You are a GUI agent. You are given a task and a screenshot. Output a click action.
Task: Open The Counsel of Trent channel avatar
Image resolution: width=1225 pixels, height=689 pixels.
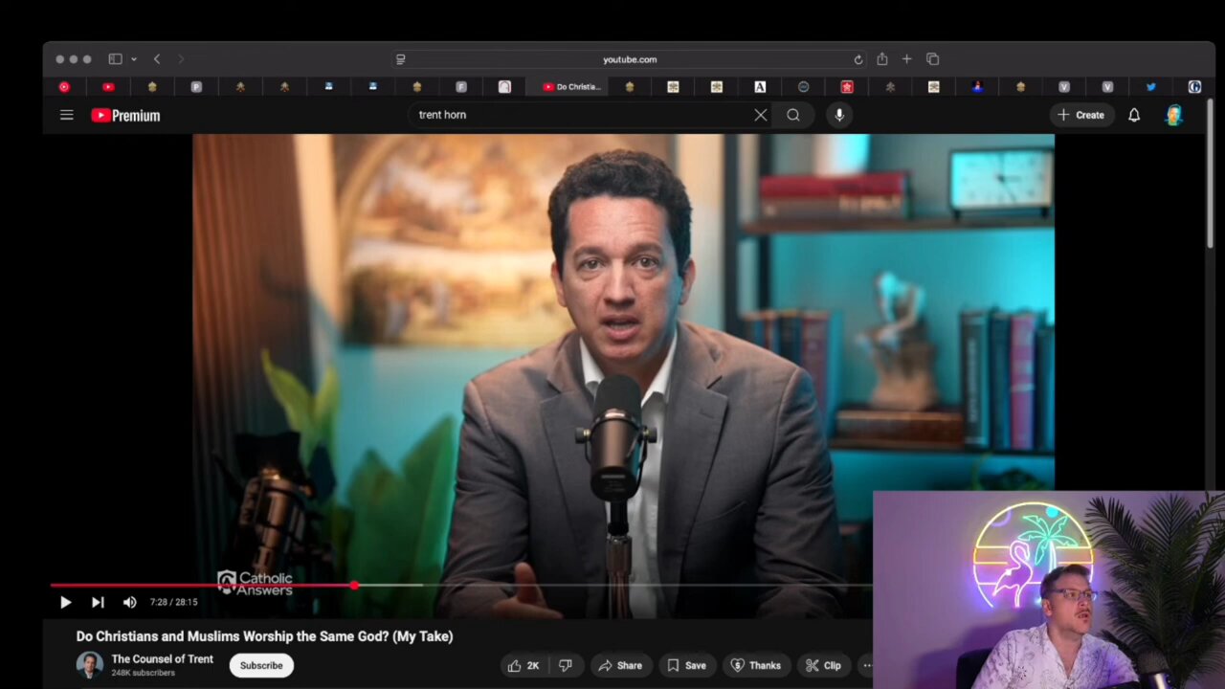[x=89, y=664]
